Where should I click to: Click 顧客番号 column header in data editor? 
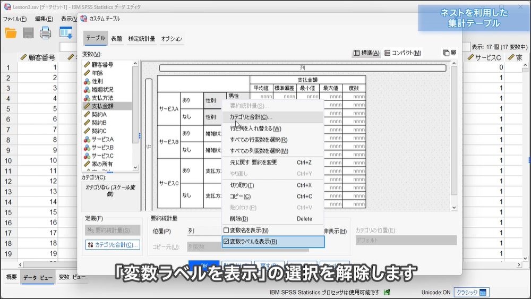[x=38, y=57]
